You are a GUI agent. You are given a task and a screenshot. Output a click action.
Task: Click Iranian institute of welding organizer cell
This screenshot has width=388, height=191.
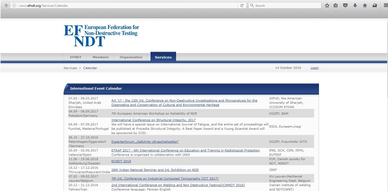pyautogui.click(x=290, y=187)
